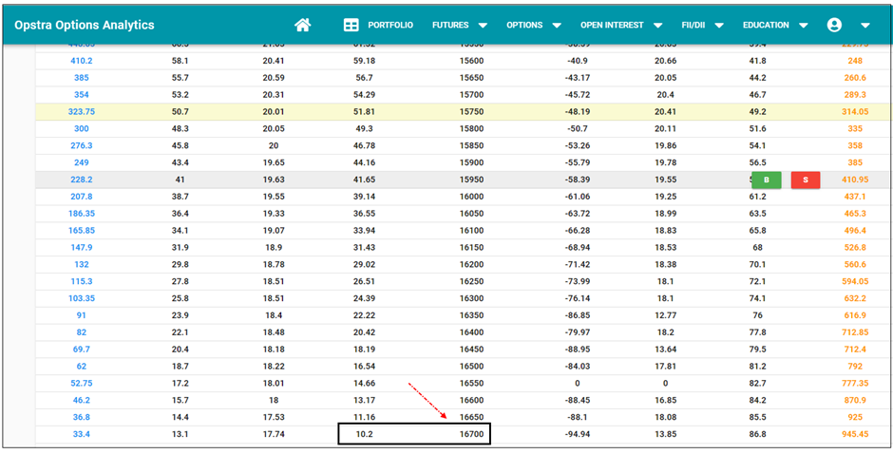Screen dimensions: 893x454
Task: Click put price 945.45 at strike 16700
Action: [x=854, y=434]
